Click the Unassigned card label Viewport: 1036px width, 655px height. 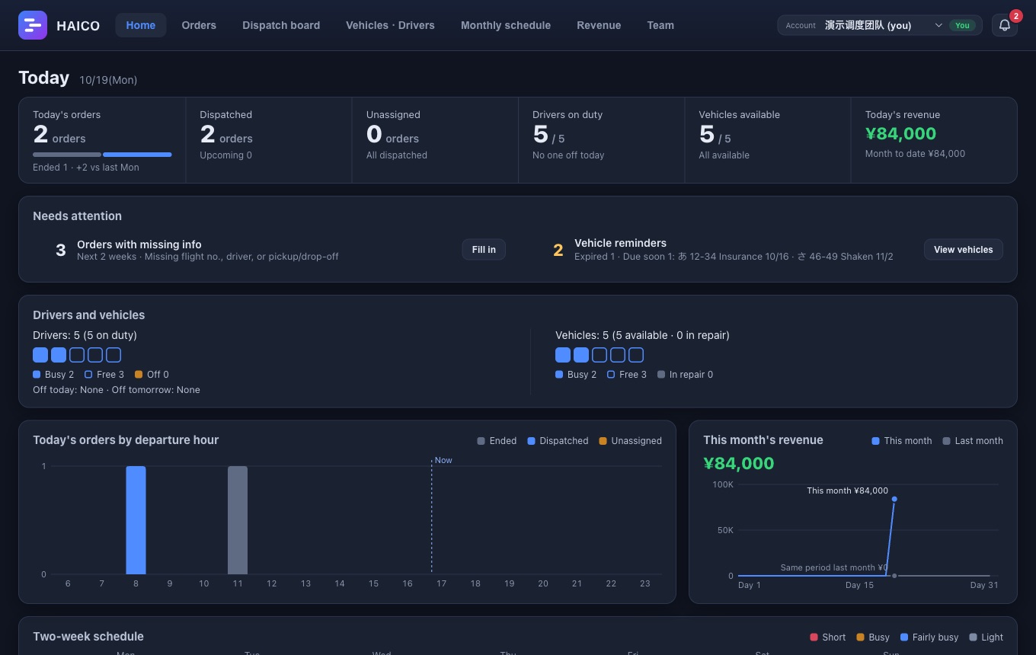pyautogui.click(x=393, y=115)
